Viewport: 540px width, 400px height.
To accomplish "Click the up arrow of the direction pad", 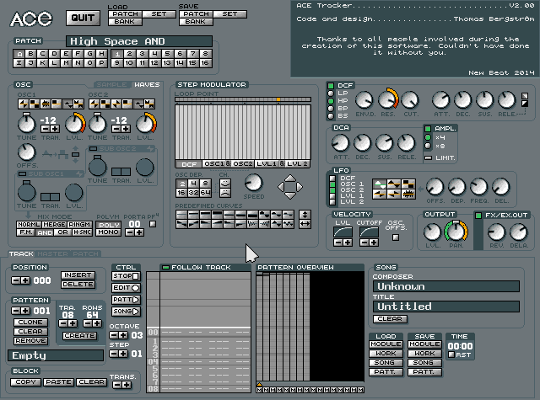I will (x=290, y=178).
